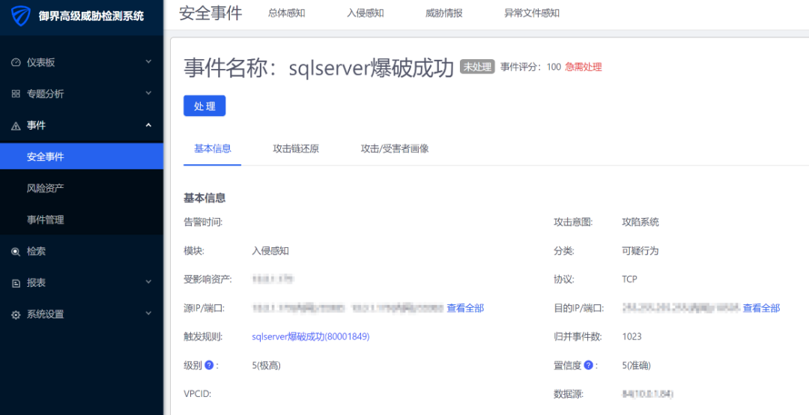Open the 攻击/受害者画像 tab
This screenshot has height=415, width=809.
point(395,148)
